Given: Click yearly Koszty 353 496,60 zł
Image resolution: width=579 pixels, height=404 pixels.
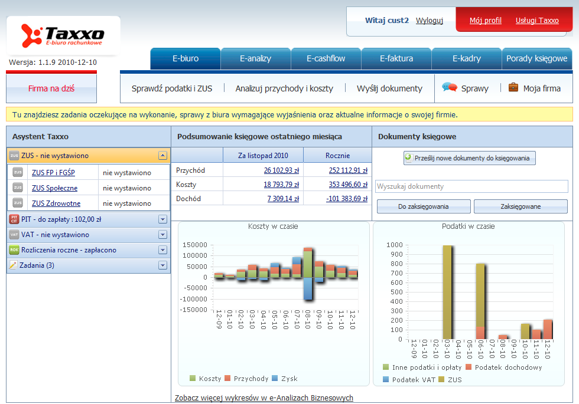Looking at the screenshot, I should click(x=348, y=184).
